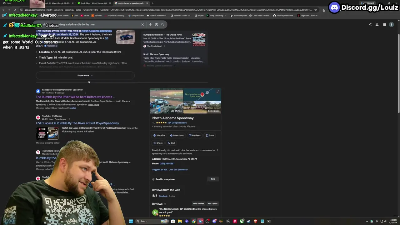Open Facebook reviews from the web link
400x225 pixels.
(163, 196)
